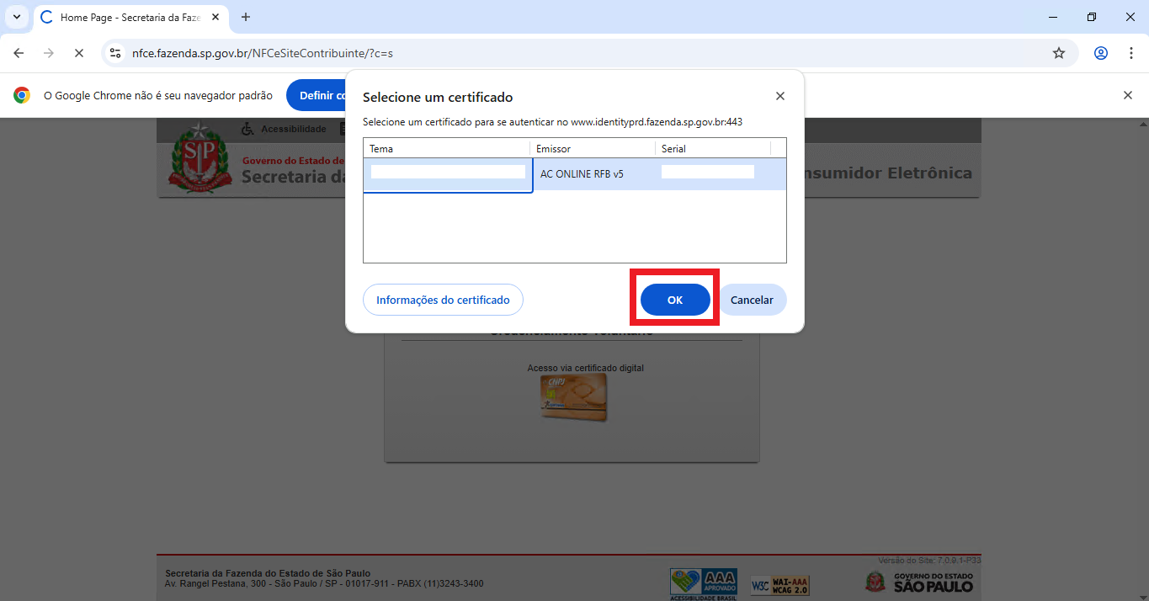
Task: View site information icon in address bar
Action: [116, 53]
